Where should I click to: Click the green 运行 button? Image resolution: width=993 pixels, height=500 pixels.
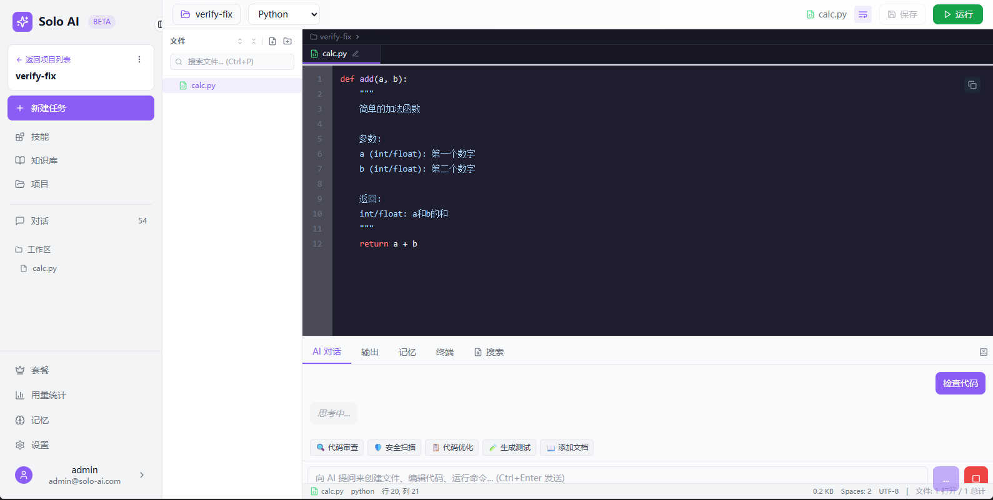coord(957,14)
